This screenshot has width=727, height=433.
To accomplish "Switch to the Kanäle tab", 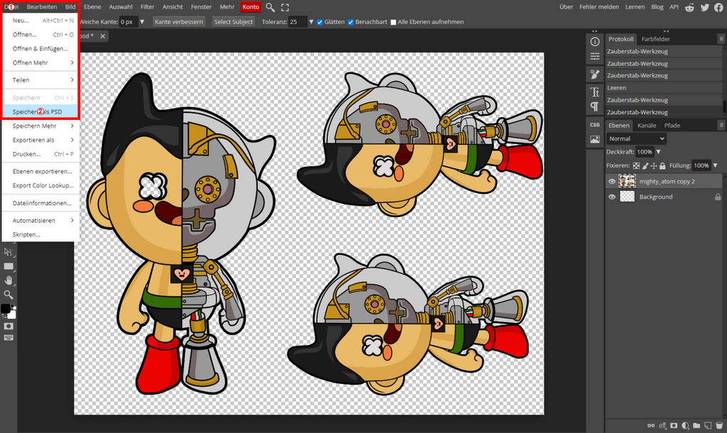I will coord(647,126).
